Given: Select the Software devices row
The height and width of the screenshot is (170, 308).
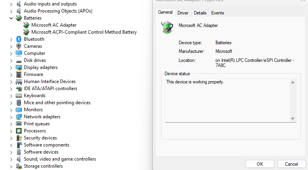Looking at the screenshot, I should (41, 152).
